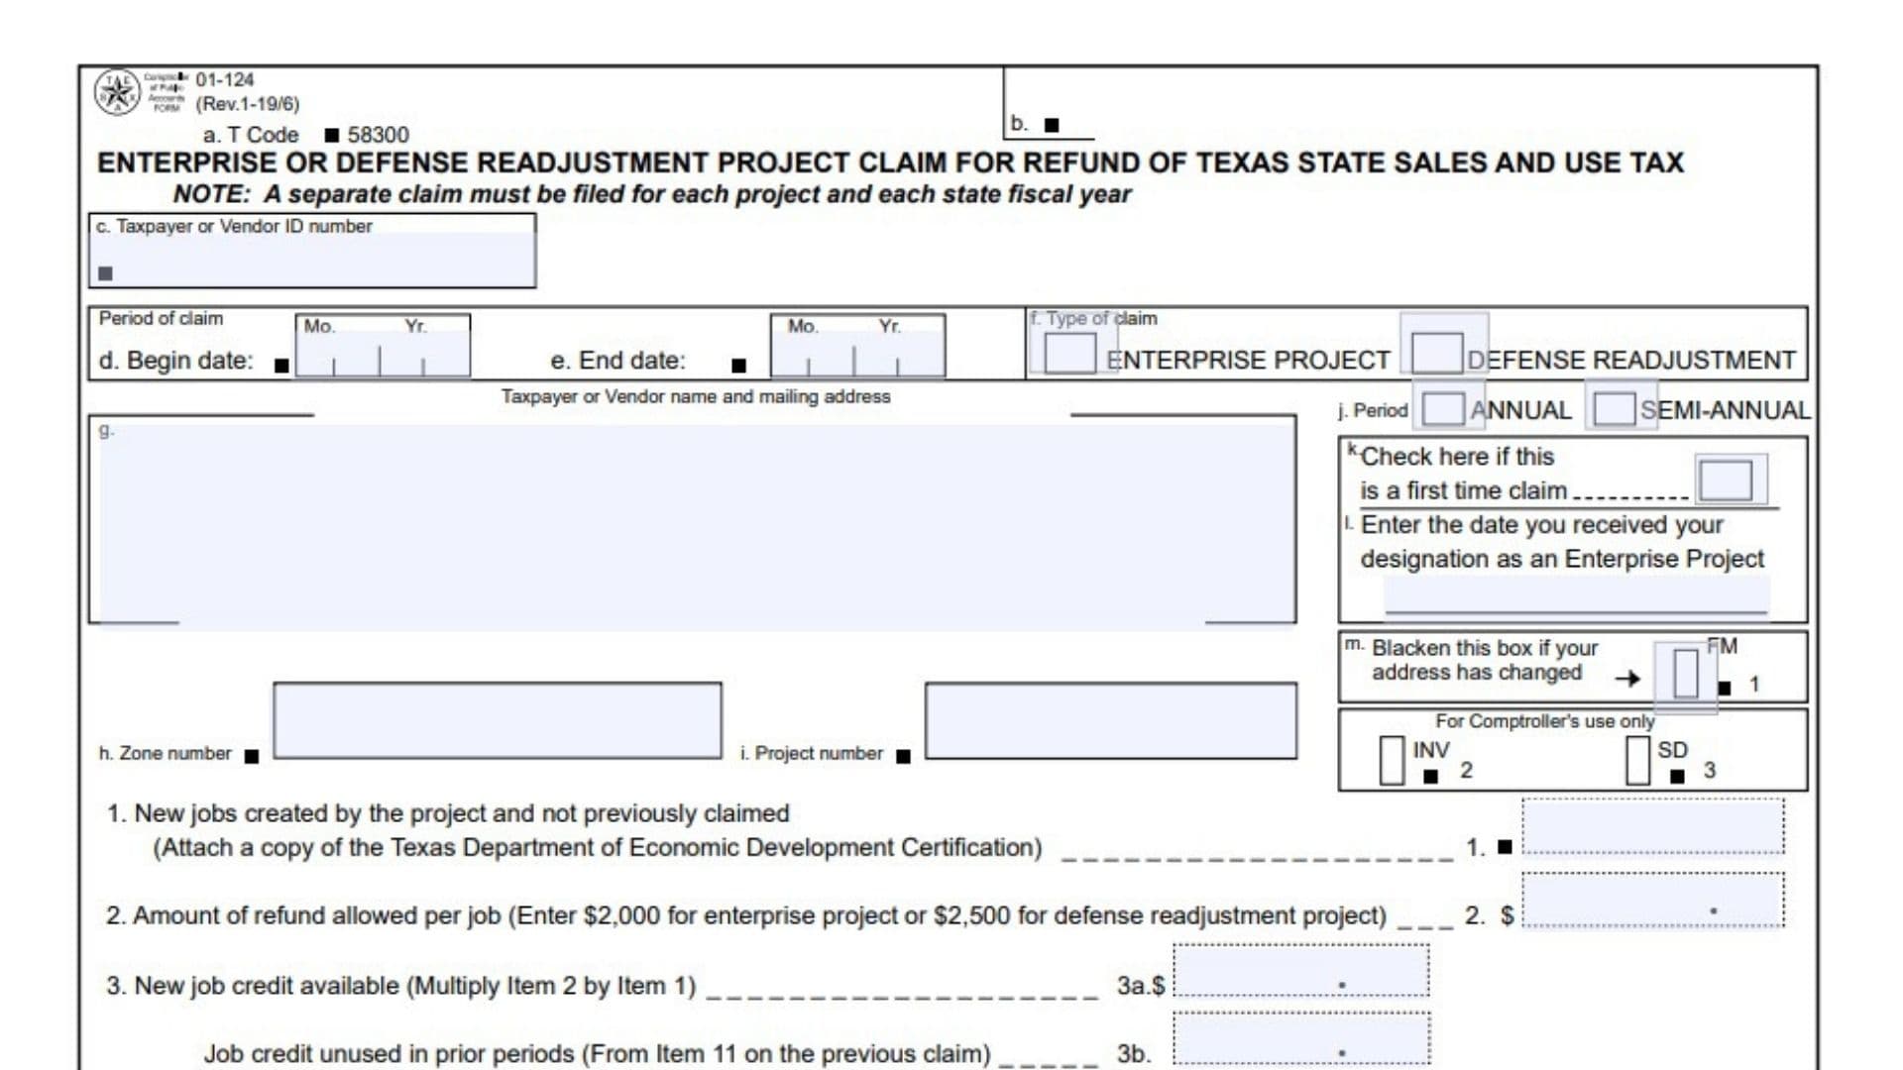Click the Zone number input field
The width and height of the screenshot is (1903, 1070).
pyautogui.click(x=498, y=720)
